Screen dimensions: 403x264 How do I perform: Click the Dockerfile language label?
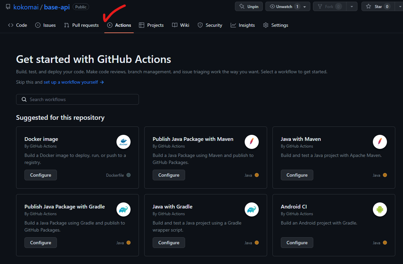(x=115, y=175)
